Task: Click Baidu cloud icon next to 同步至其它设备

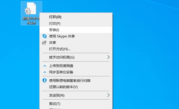Action: pyautogui.click(x=44, y=72)
